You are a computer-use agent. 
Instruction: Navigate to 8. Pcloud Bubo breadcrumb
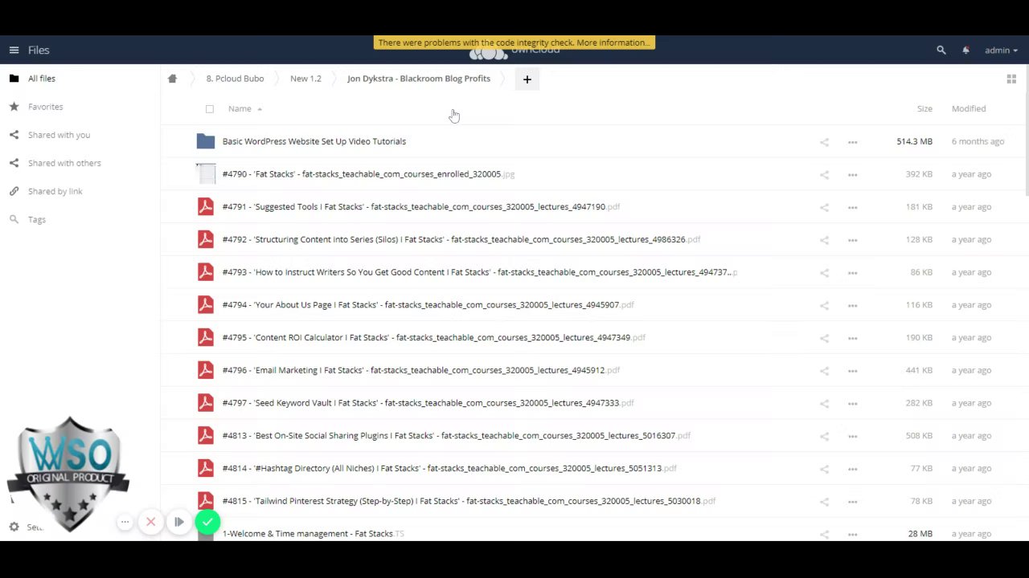click(235, 79)
